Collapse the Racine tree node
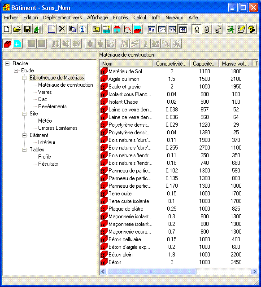The image size is (261, 287). point(7,63)
